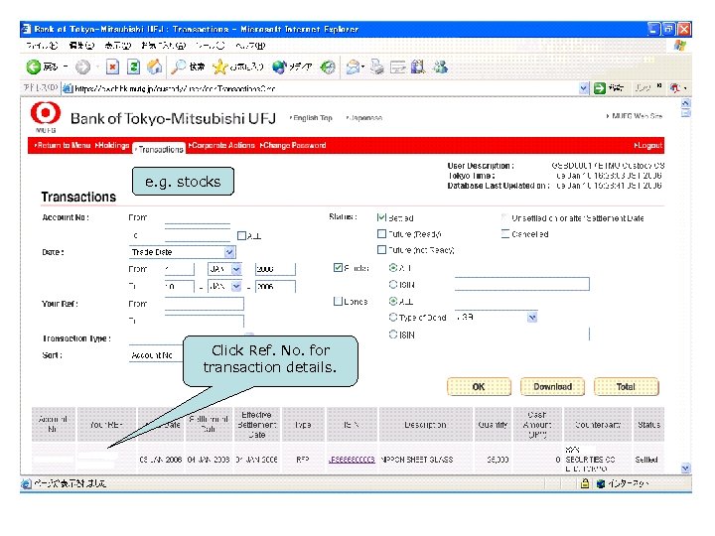Image resolution: width=715 pixels, height=536 pixels.
Task: Open the Favorites menu in menu bar
Action: tap(163, 45)
